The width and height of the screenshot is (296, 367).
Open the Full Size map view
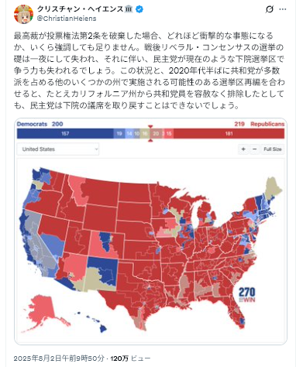273,149
